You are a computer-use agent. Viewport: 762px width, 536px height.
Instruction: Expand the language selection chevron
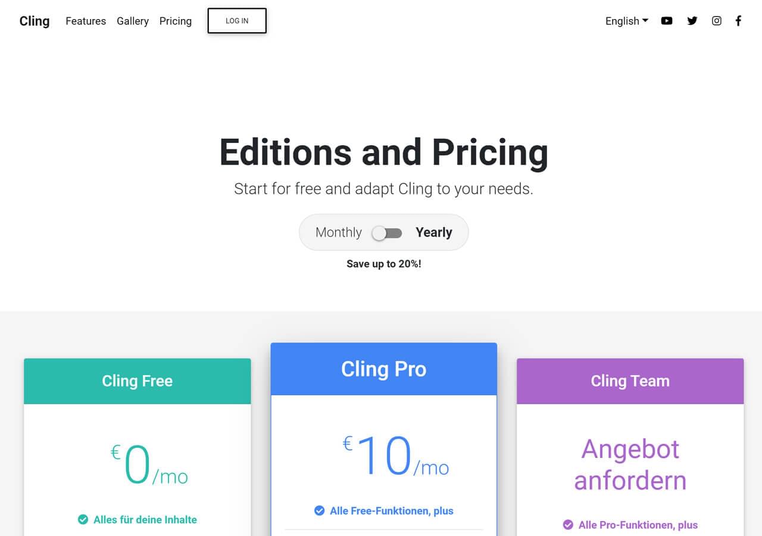(647, 21)
